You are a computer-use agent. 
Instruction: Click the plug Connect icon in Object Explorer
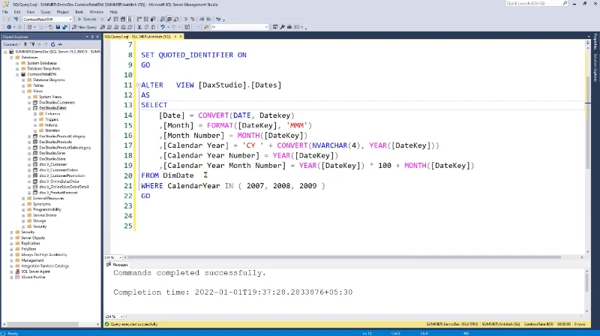tap(25, 44)
